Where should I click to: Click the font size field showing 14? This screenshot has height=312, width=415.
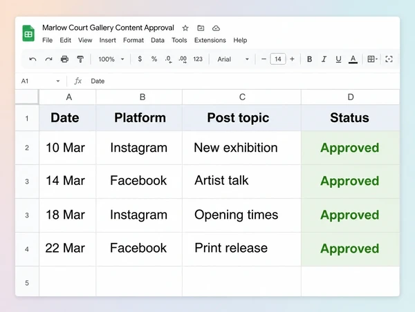tap(278, 59)
